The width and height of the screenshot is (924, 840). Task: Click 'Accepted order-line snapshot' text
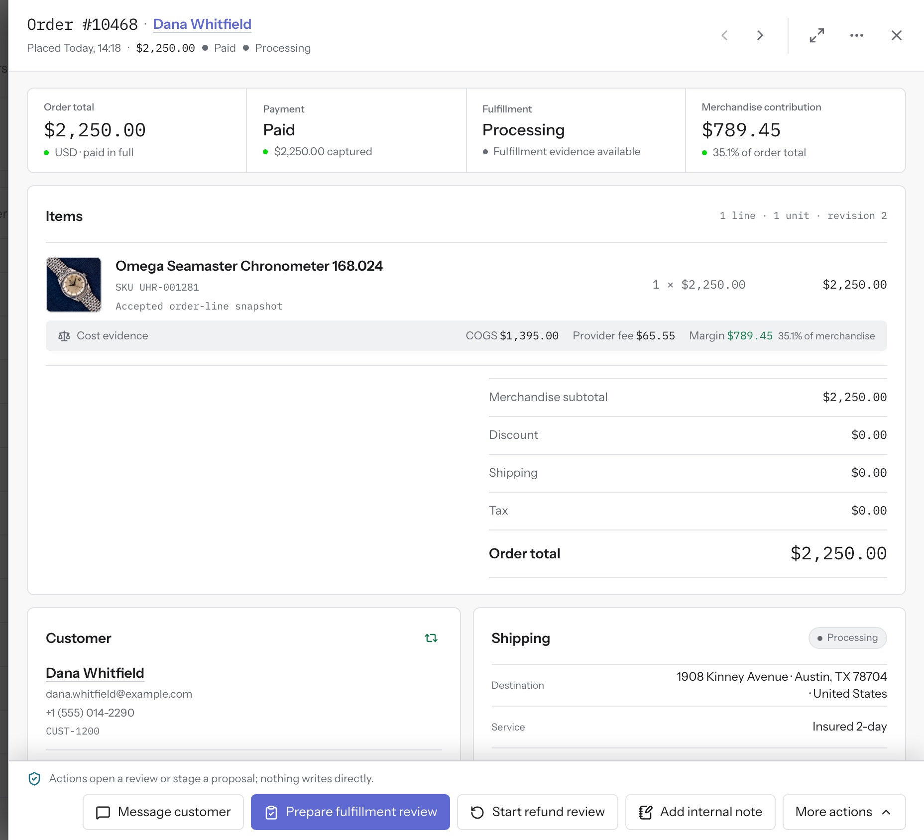pos(199,306)
